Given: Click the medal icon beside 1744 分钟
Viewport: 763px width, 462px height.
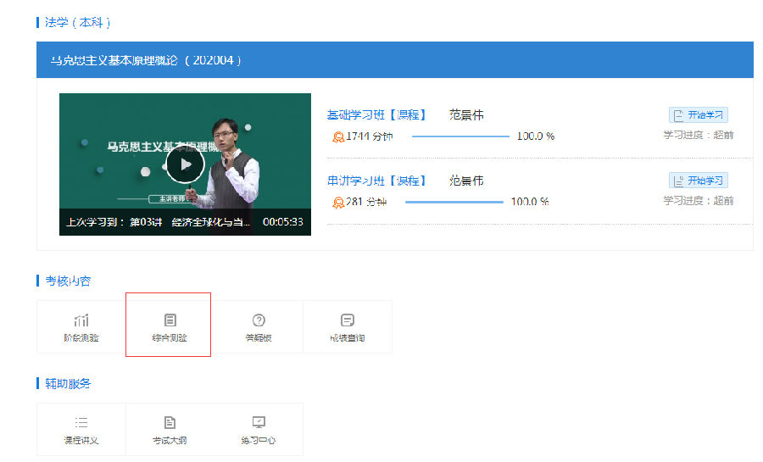Looking at the screenshot, I should pyautogui.click(x=338, y=136).
